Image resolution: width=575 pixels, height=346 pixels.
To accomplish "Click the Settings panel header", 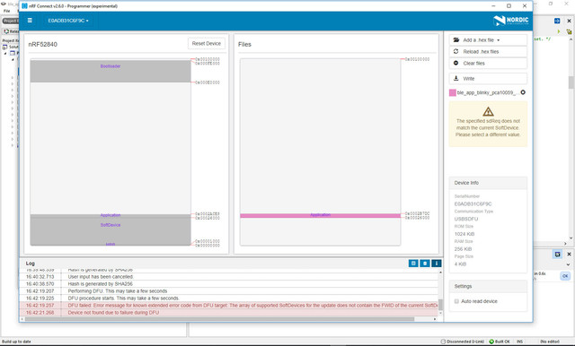I will pos(488,286).
